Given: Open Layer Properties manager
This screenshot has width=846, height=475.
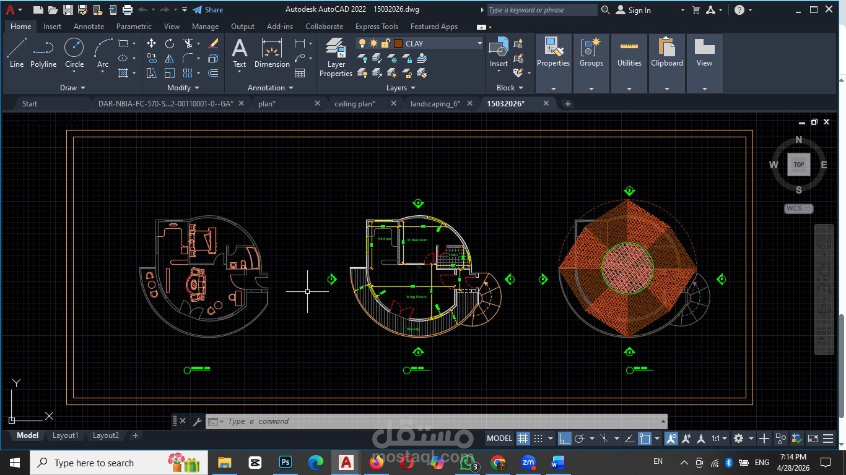Looking at the screenshot, I should point(336,57).
